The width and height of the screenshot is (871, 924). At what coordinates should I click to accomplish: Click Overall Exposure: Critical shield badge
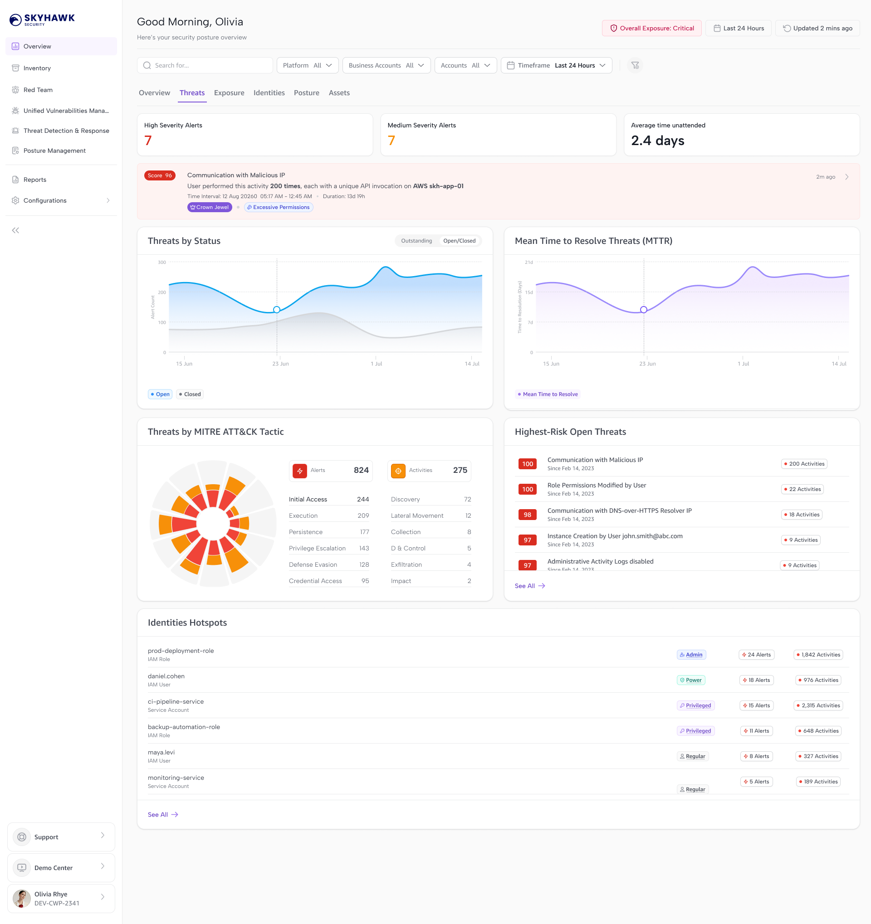point(651,29)
